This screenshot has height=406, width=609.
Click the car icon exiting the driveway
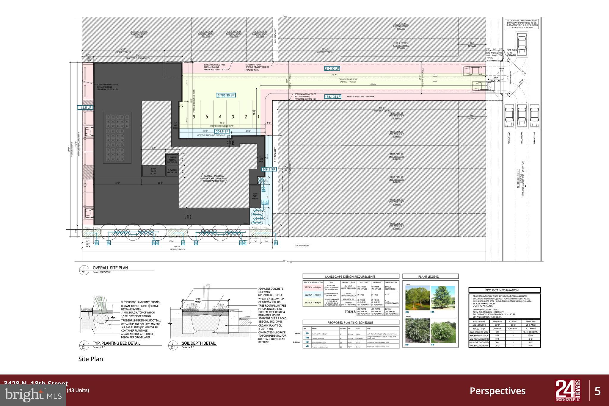click(x=484, y=86)
